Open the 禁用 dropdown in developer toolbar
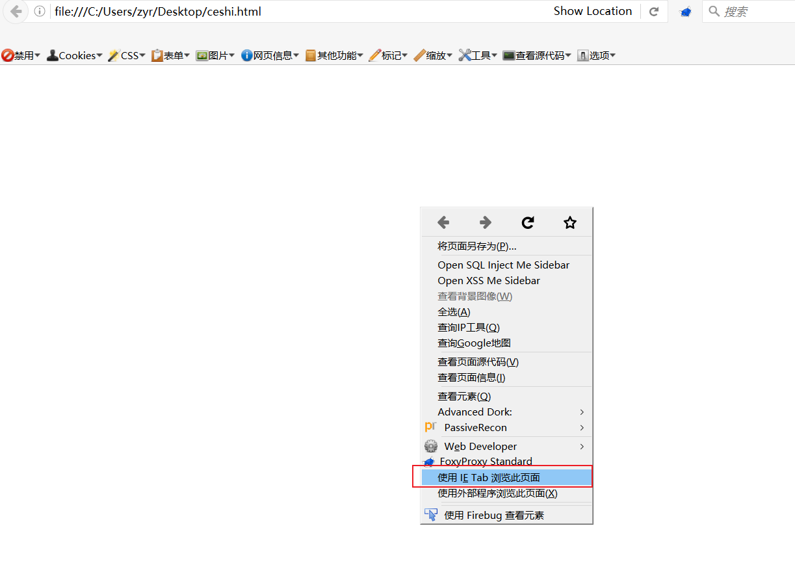The width and height of the screenshot is (795, 565). [x=21, y=56]
